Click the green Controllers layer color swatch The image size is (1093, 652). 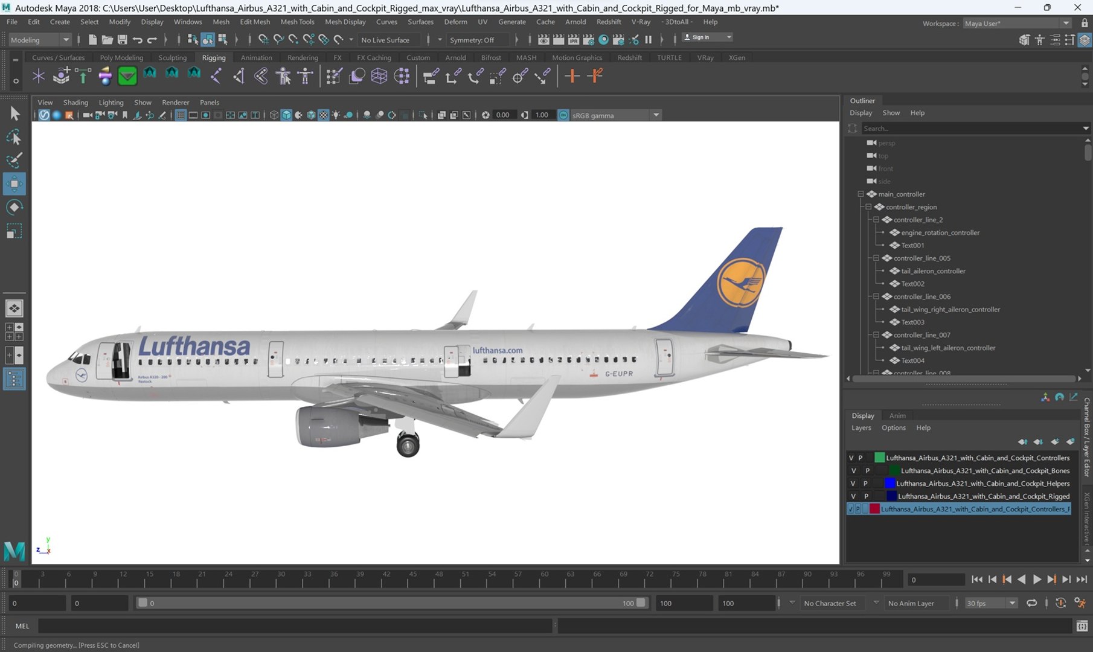879,458
